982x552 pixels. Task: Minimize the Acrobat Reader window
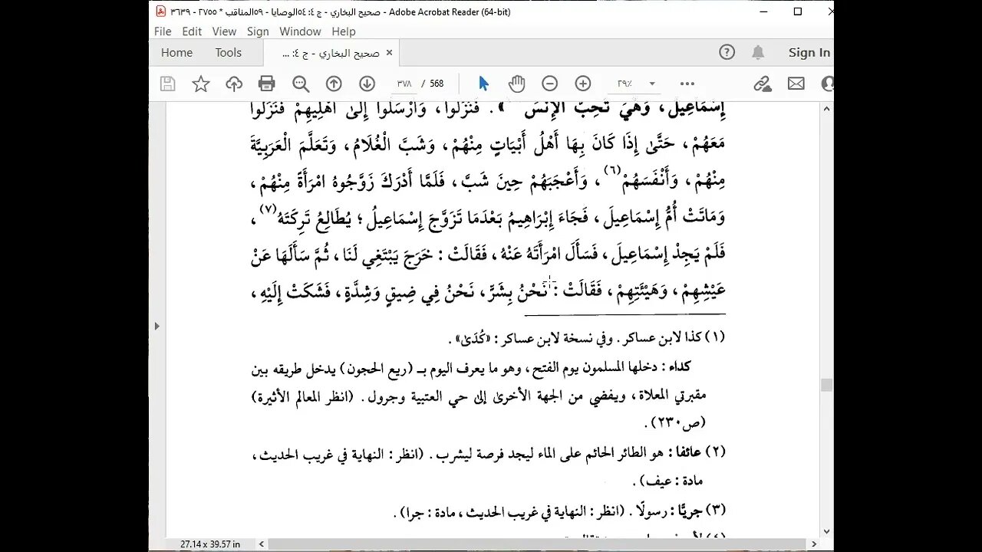click(763, 11)
